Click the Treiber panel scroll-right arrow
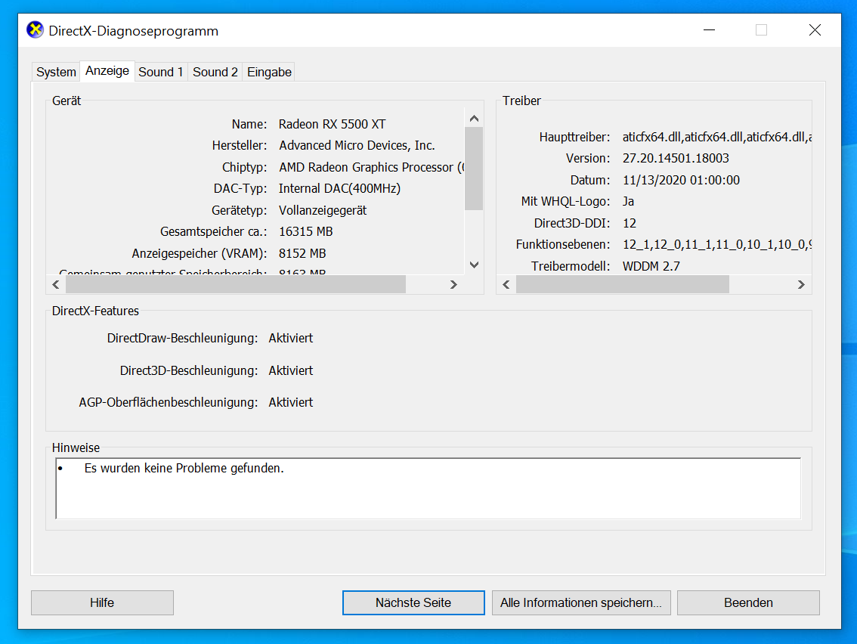857x644 pixels. (801, 284)
